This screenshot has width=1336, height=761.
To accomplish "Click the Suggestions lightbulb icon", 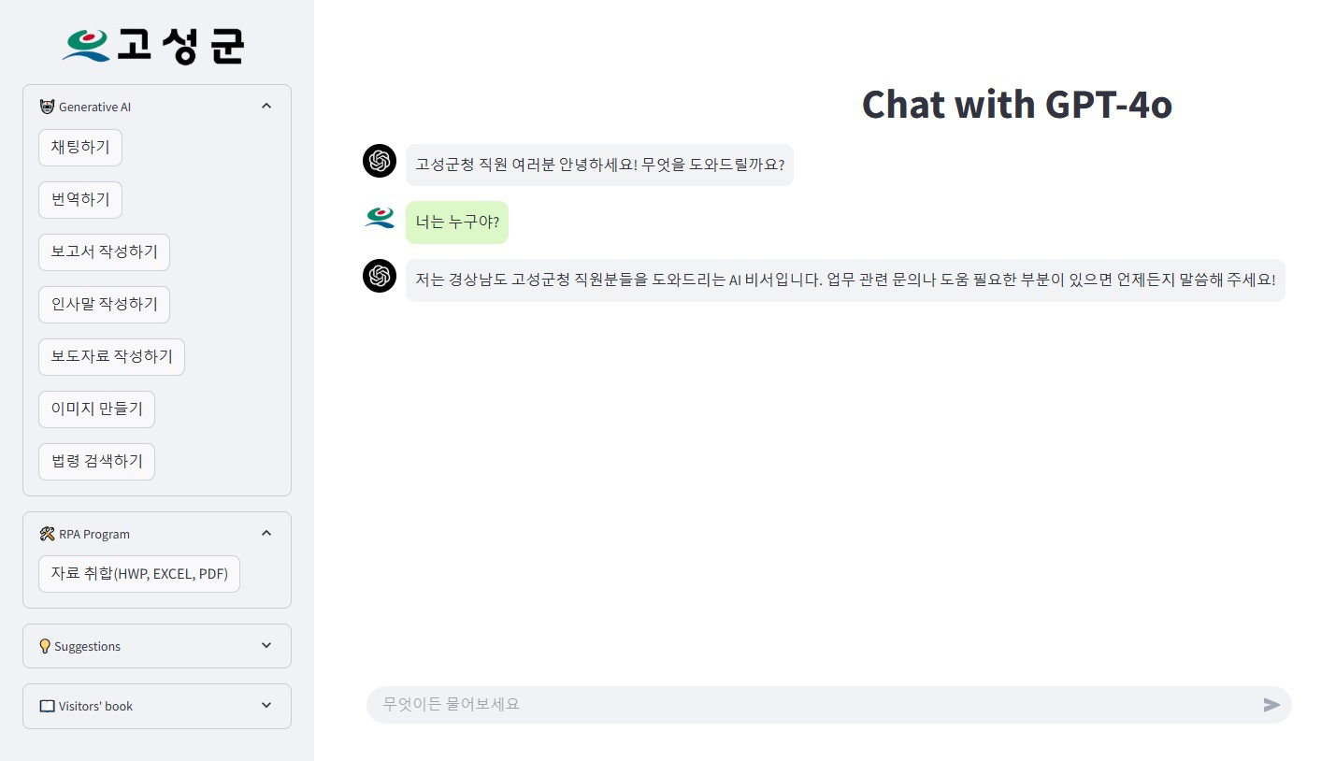I will (x=44, y=646).
